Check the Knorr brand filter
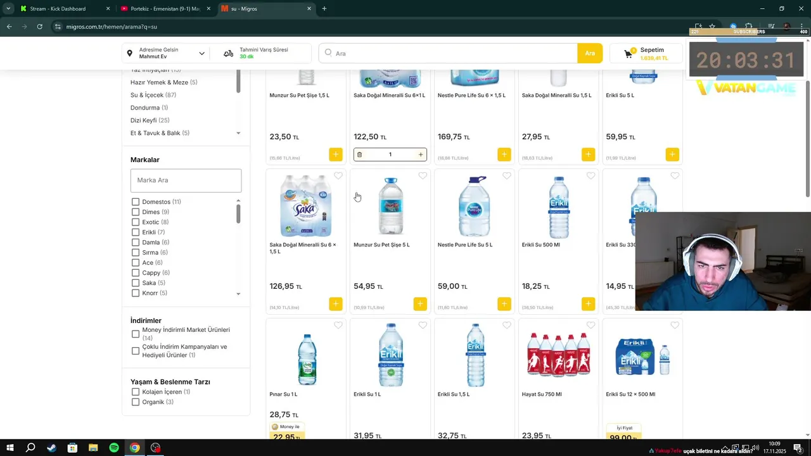Viewport: 811px width, 456px height. point(136,293)
